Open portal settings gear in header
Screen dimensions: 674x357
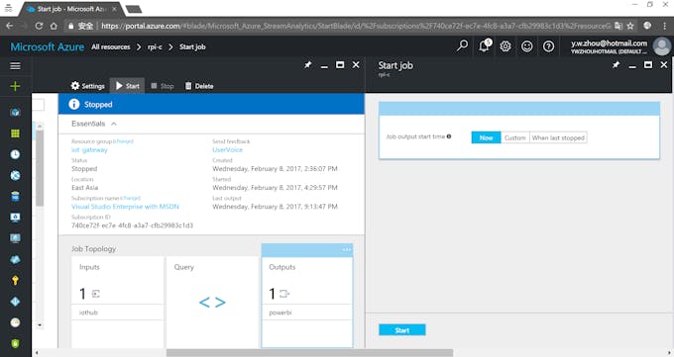(x=505, y=46)
